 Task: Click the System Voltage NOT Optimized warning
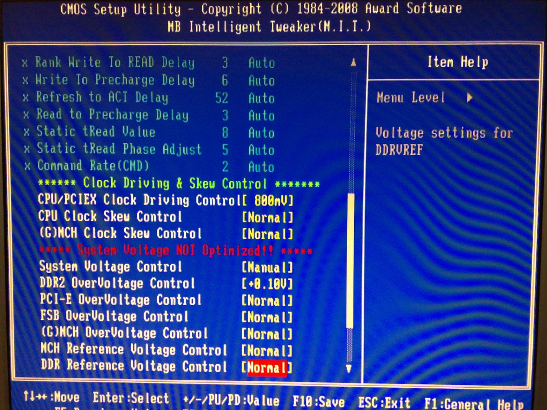(176, 251)
